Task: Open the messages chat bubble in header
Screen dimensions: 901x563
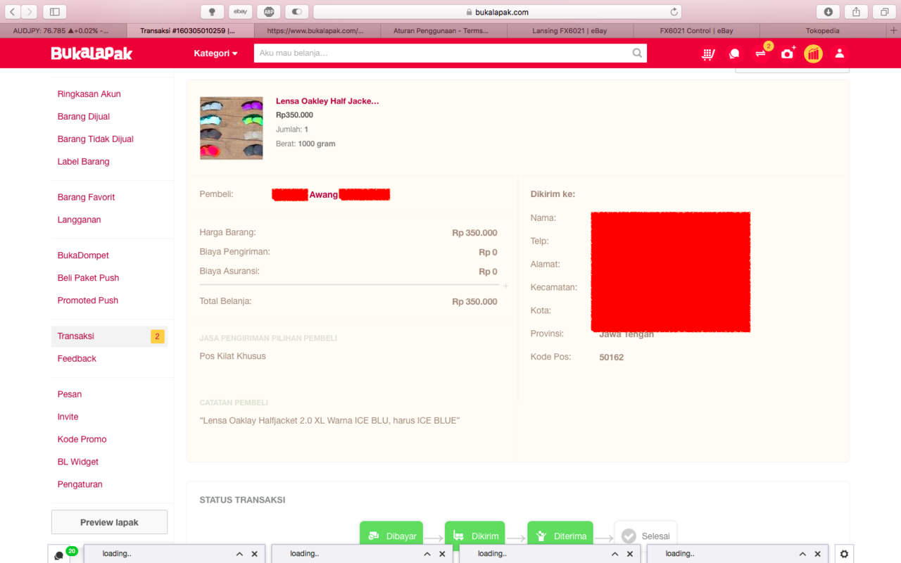Action: pyautogui.click(x=734, y=53)
